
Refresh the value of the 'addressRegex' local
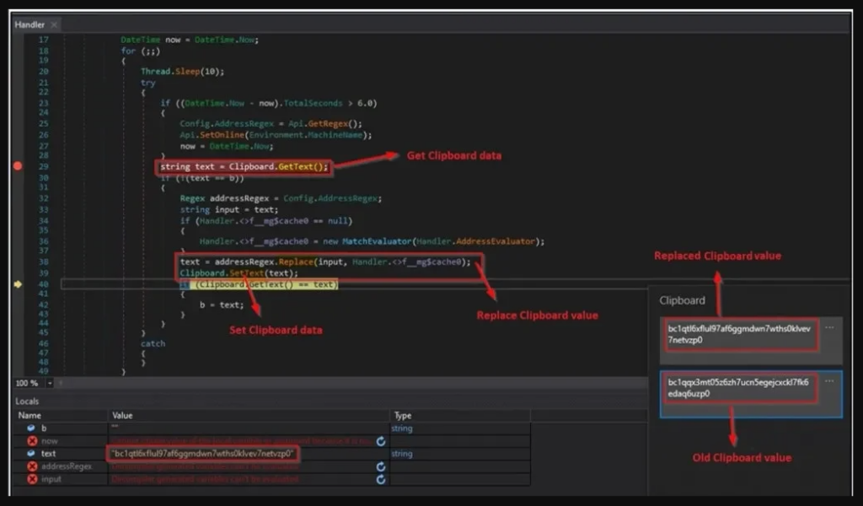381,466
